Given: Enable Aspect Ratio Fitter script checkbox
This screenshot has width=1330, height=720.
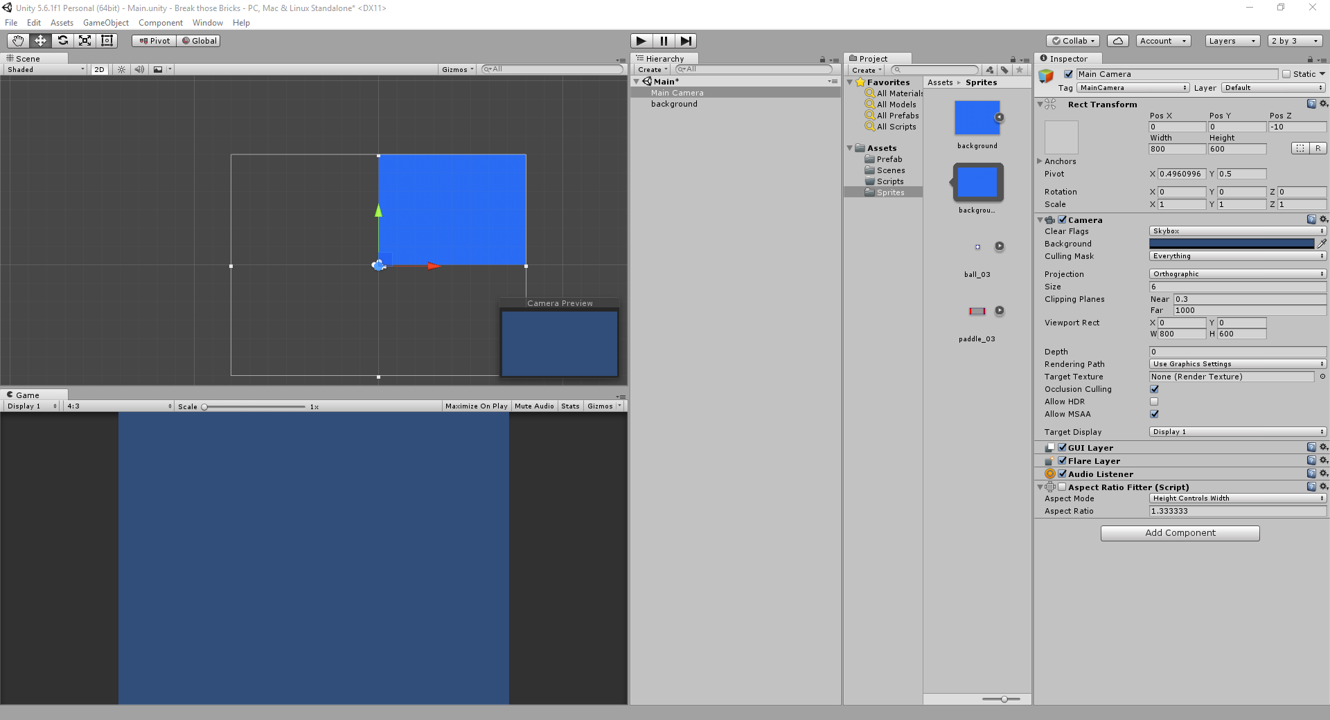Looking at the screenshot, I should (x=1062, y=487).
